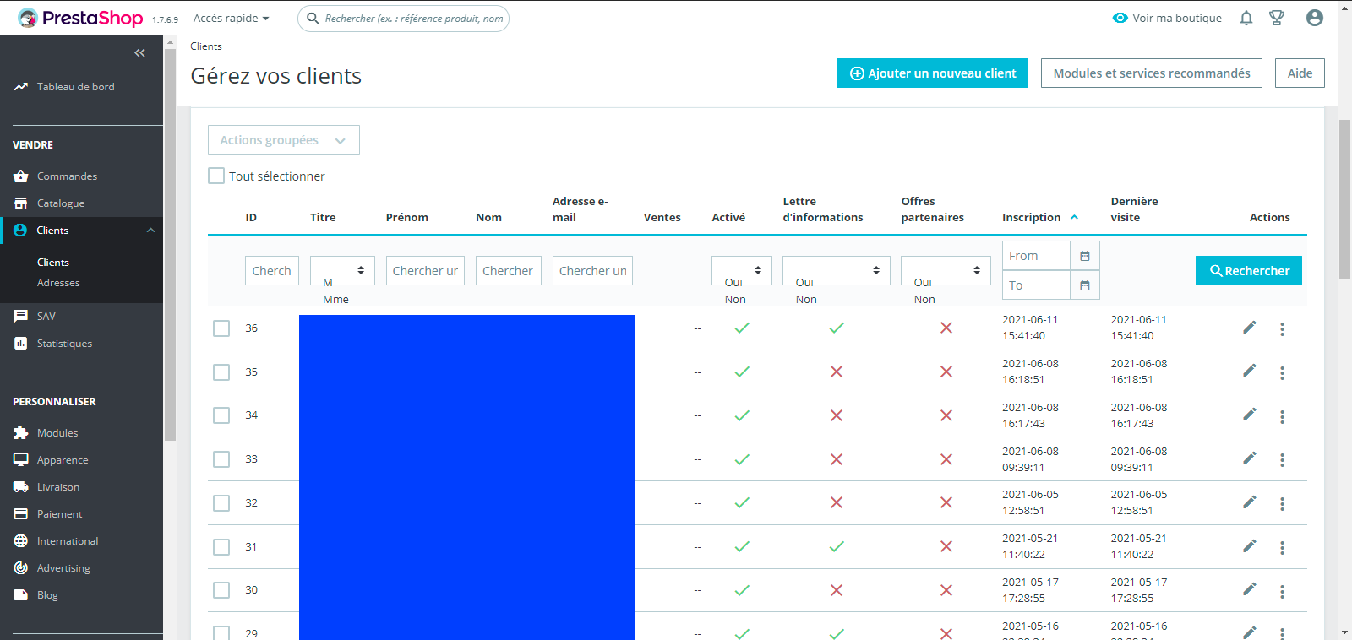Open the From date calendar icon
The height and width of the screenshot is (640, 1352).
click(1085, 256)
